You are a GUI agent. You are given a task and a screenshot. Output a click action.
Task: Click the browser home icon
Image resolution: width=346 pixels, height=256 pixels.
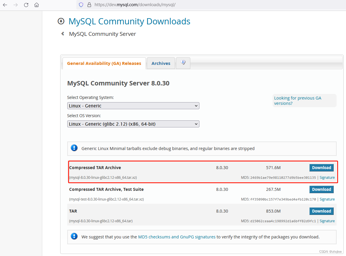[36, 5]
